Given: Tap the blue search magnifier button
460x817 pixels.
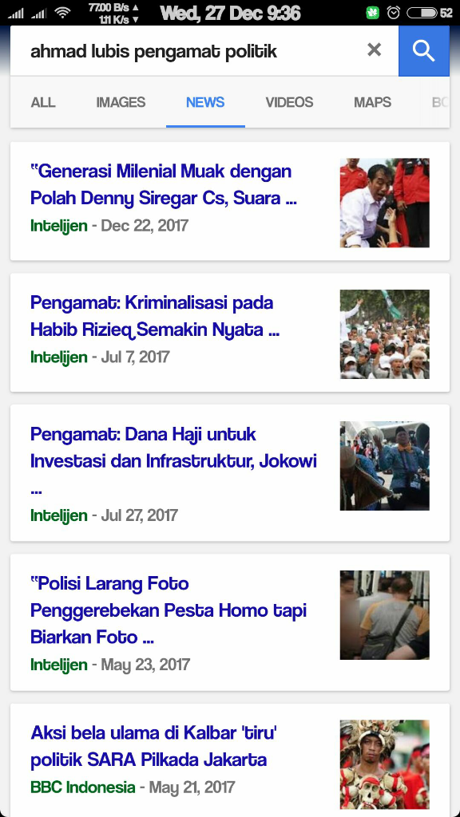Looking at the screenshot, I should click(x=423, y=50).
